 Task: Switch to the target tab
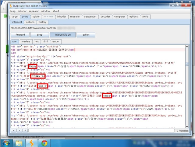click(x=15, y=17)
